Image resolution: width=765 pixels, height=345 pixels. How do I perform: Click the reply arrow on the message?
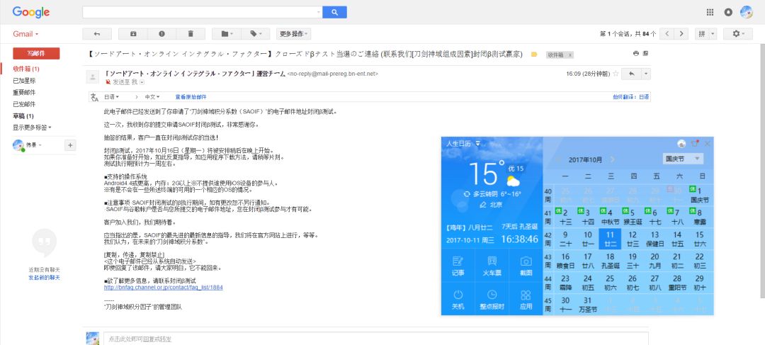pyautogui.click(x=632, y=74)
